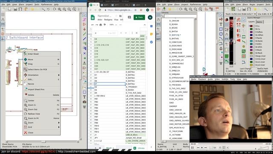Select FUSE_3A_9750 in symbol library list
Viewport: 273px width, 154px height.
tap(176, 95)
